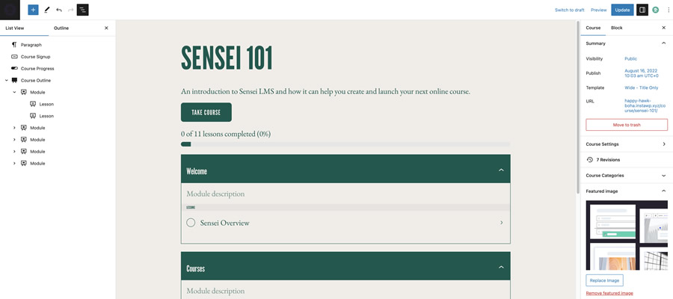
Task: Click the second Lesson block icon
Action: pyautogui.click(x=33, y=116)
